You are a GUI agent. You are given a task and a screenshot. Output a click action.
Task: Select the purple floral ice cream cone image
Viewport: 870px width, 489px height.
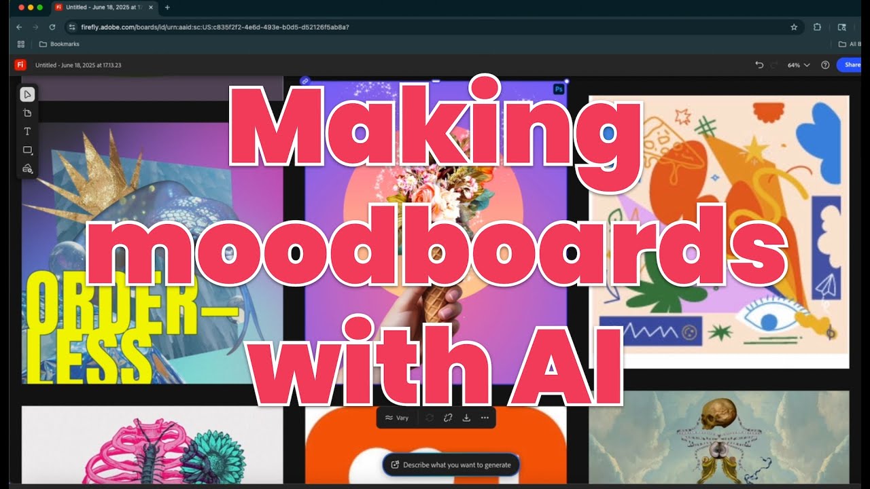436,232
